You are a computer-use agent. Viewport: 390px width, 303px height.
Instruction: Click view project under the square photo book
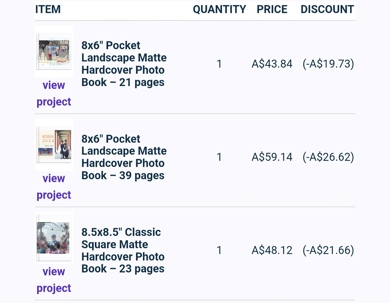pos(54,280)
